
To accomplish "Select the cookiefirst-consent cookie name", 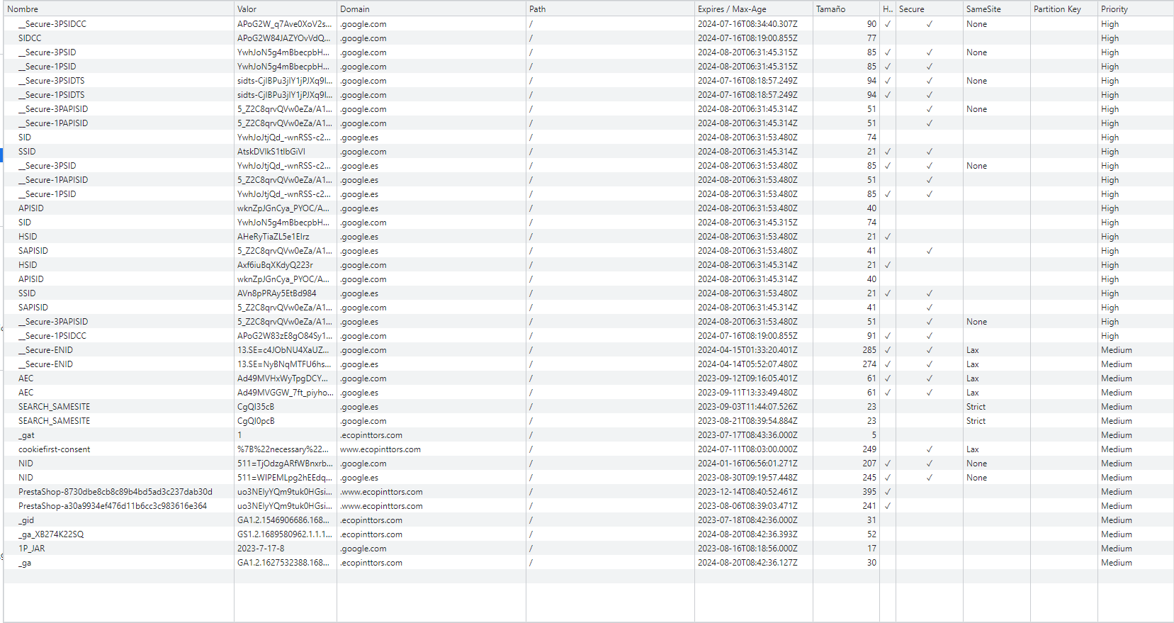I will coord(54,449).
